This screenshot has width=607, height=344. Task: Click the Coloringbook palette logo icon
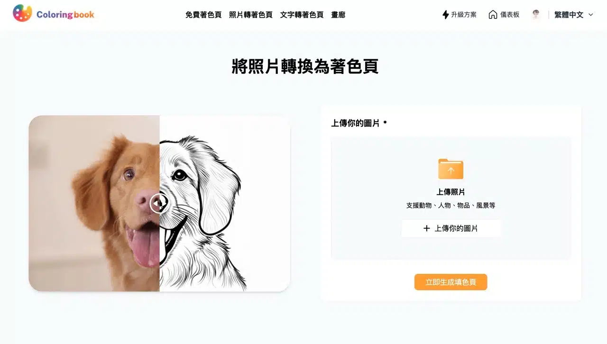(x=22, y=13)
